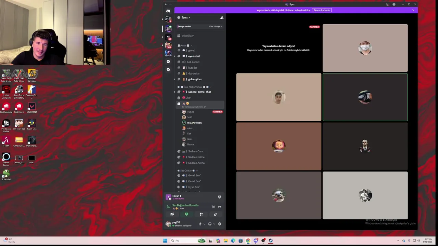The width and height of the screenshot is (438, 246).
Task: Collapse Özel Metin Ve Ses category
Action: (194, 87)
